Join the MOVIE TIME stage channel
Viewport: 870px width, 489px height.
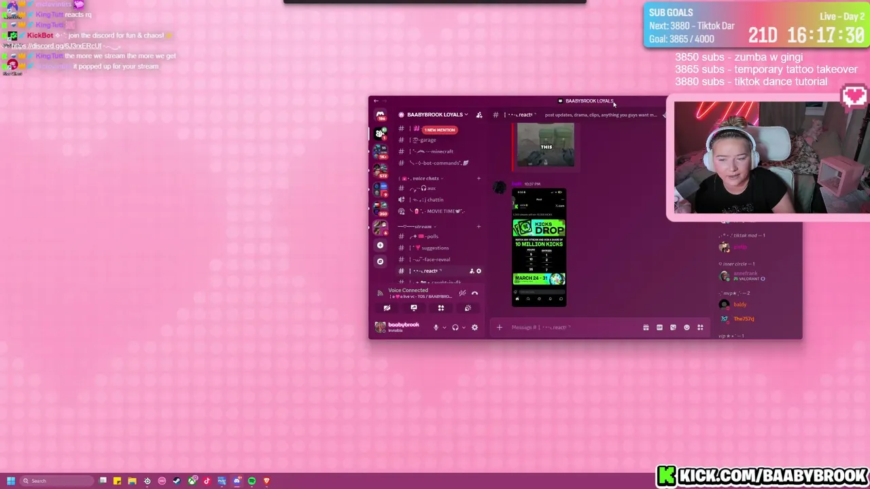[x=438, y=211]
